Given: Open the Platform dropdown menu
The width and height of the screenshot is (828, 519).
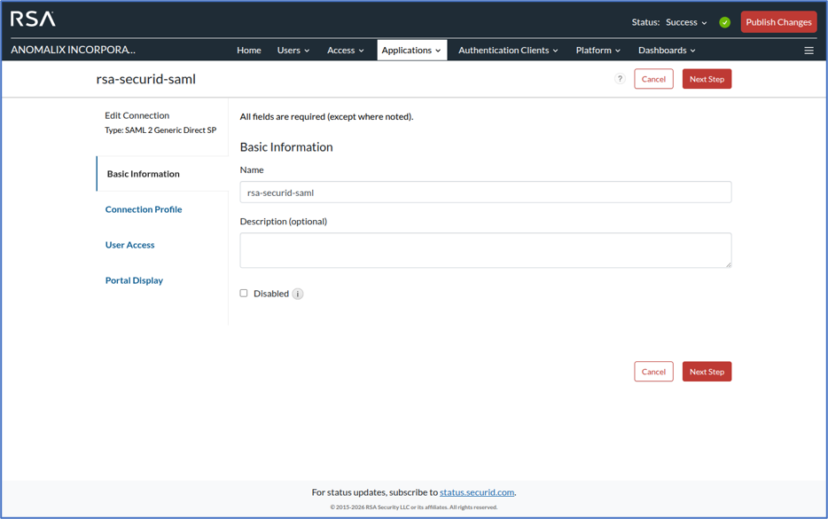Looking at the screenshot, I should pyautogui.click(x=598, y=51).
